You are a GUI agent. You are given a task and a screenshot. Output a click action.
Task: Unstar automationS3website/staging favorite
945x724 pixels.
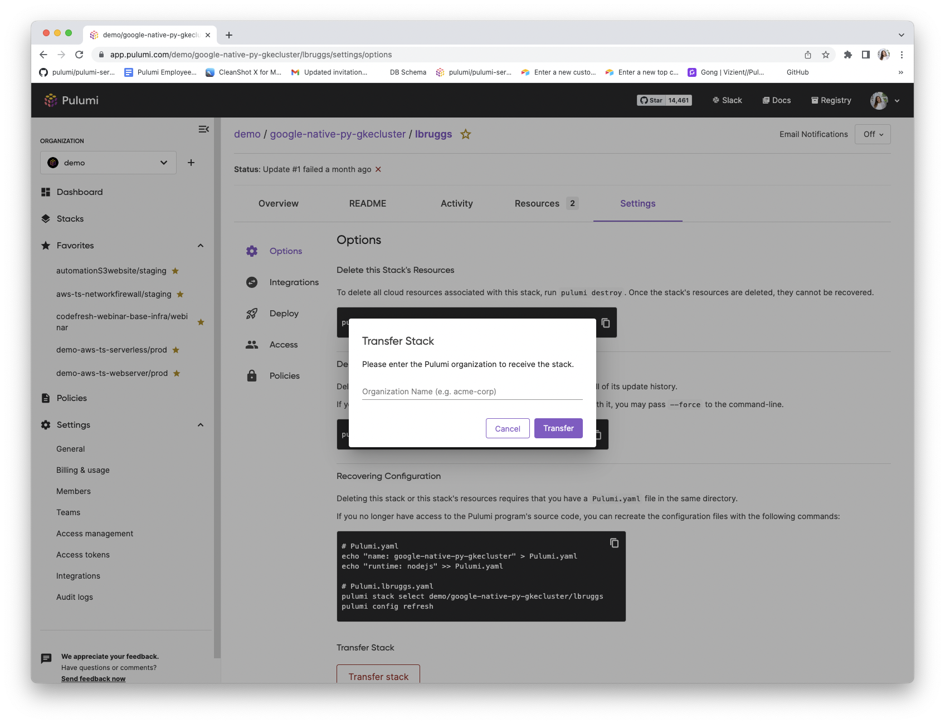click(175, 271)
